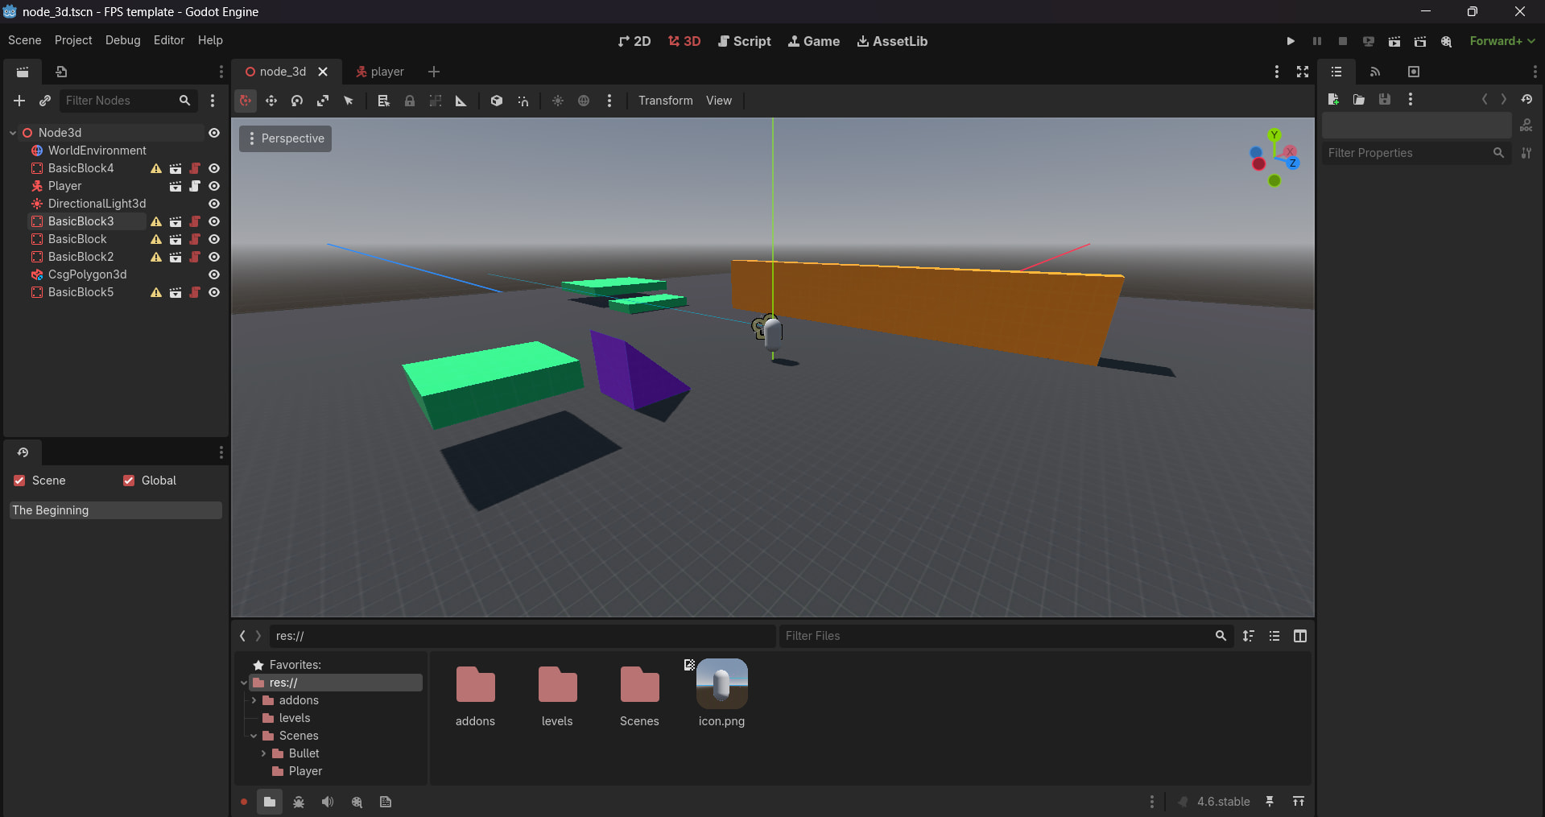Uncheck the Global history checkbox
This screenshot has height=817, width=1545.
[129, 481]
